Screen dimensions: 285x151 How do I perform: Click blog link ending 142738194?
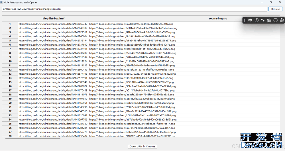tap(53, 40)
